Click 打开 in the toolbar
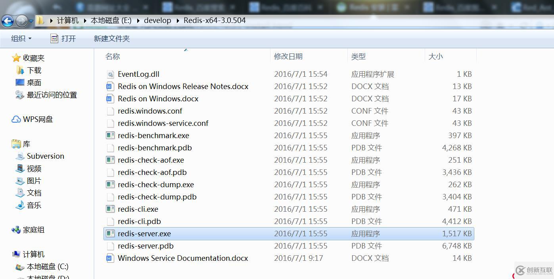 click(x=69, y=38)
